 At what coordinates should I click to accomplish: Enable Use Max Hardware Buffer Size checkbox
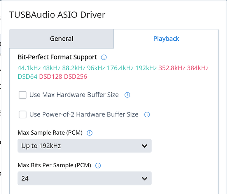23,95
